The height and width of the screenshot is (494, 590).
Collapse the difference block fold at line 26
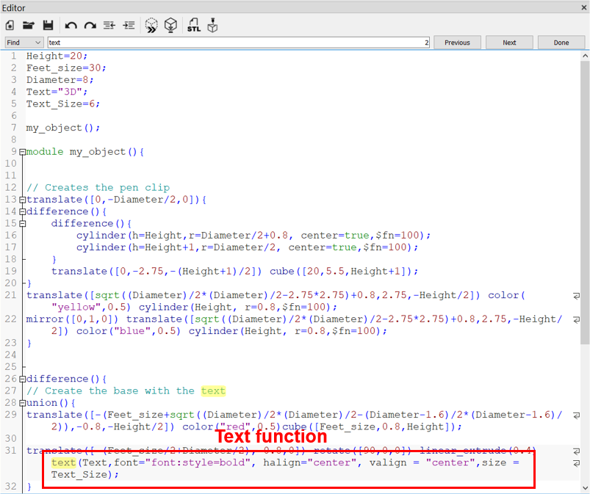[x=23, y=379]
